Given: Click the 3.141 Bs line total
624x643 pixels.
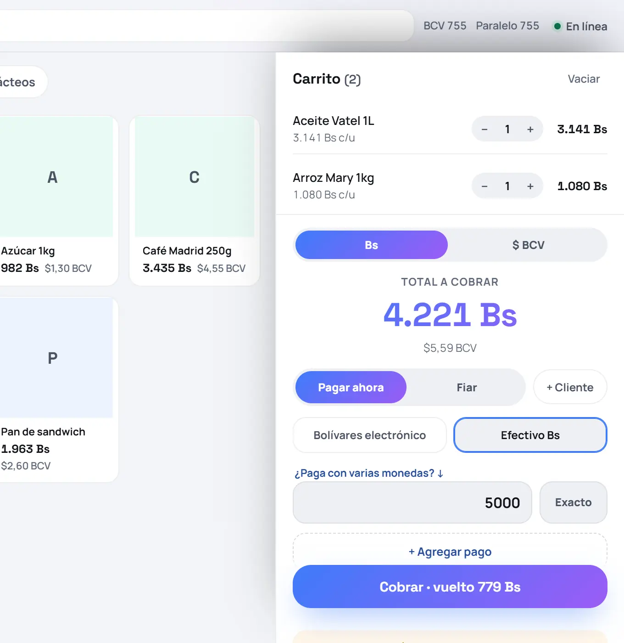Looking at the screenshot, I should pyautogui.click(x=582, y=129).
